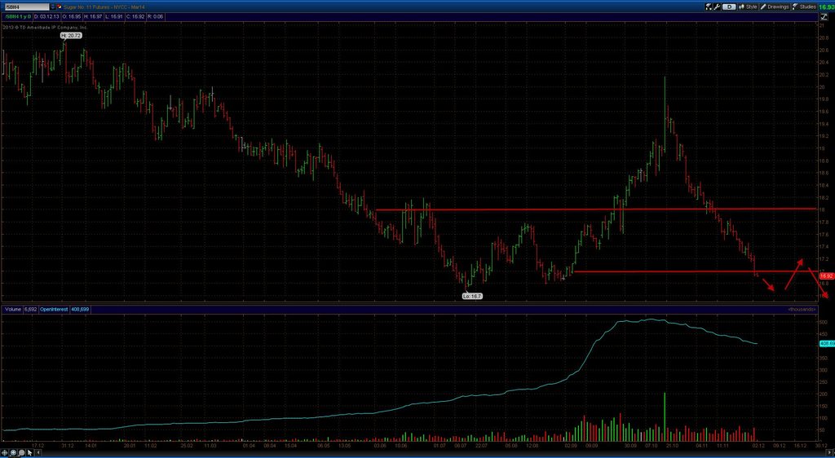Click the R: 0.06 range value

click(155, 16)
